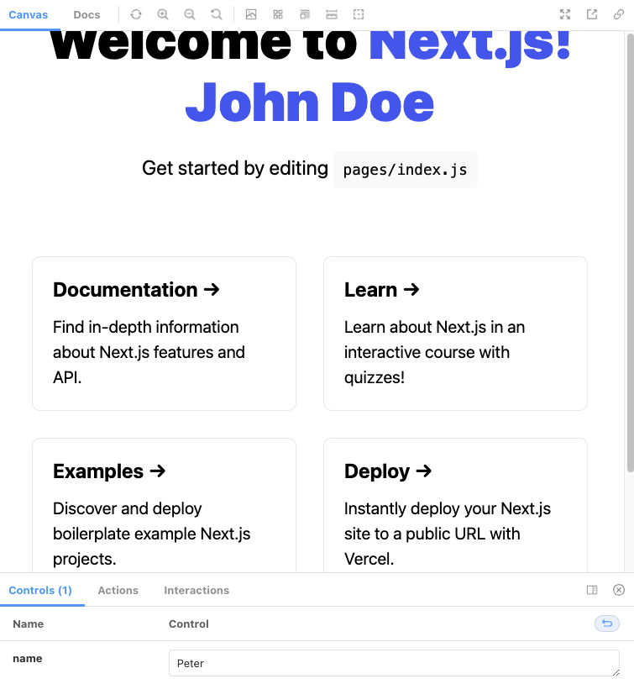Screen dimensions: 634x684
Task: Change addon panel orientation icon
Action: [592, 590]
